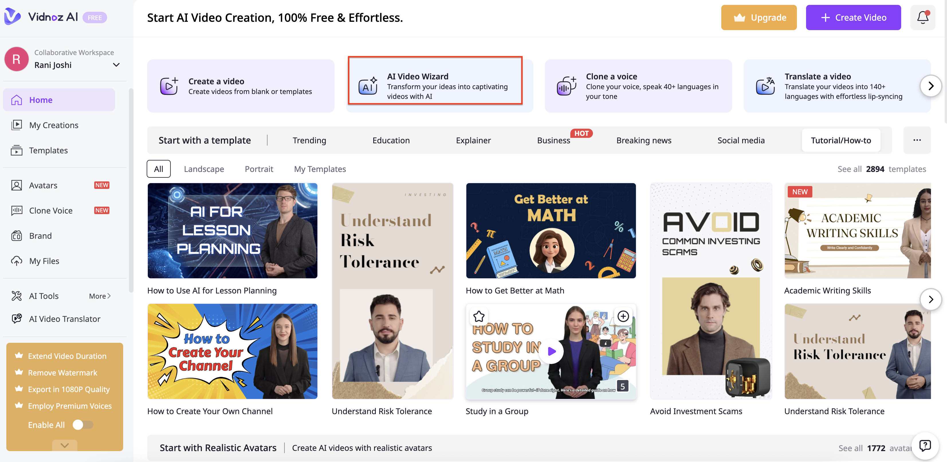Click the Upgrade button
The width and height of the screenshot is (947, 462).
click(x=759, y=17)
